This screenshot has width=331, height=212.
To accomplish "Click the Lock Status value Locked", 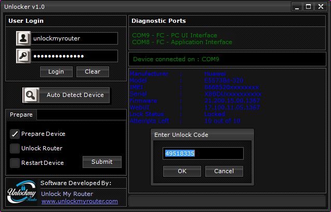I will (215, 114).
